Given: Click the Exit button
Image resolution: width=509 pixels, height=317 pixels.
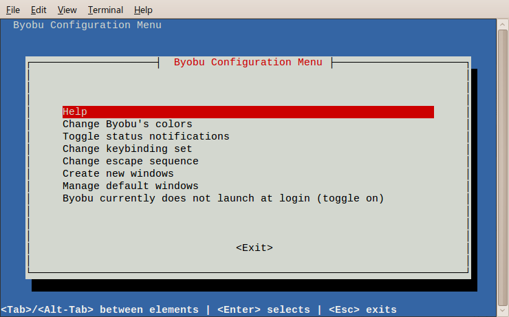Looking at the screenshot, I should point(254,248).
